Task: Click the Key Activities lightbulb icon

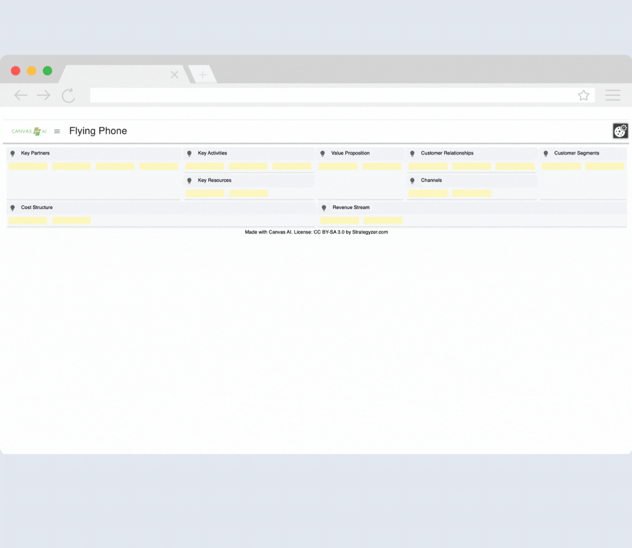Action: pyautogui.click(x=189, y=154)
